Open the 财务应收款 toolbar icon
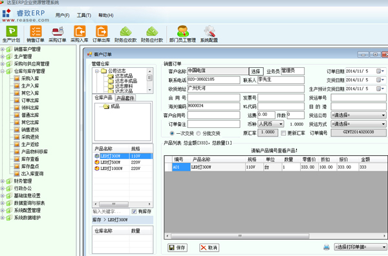388x256 pixels. click(x=125, y=34)
